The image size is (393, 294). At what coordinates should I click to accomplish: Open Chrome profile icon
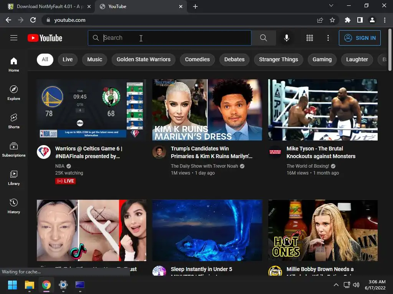click(372, 20)
